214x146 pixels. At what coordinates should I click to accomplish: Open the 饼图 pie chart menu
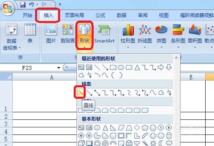tap(161, 36)
